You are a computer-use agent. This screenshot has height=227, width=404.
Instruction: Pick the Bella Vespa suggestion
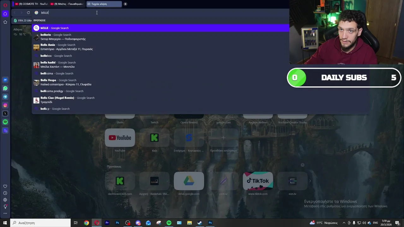160,82
